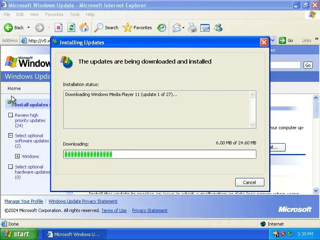Open the Mail dropdown arrow
This screenshot has height=240, width=320.
(x=183, y=28)
